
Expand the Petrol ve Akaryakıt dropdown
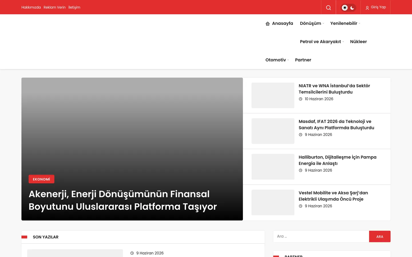pyautogui.click(x=322, y=42)
